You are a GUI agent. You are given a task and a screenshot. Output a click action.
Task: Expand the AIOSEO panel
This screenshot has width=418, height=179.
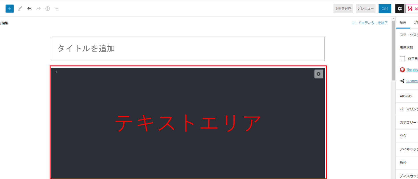pos(407,96)
